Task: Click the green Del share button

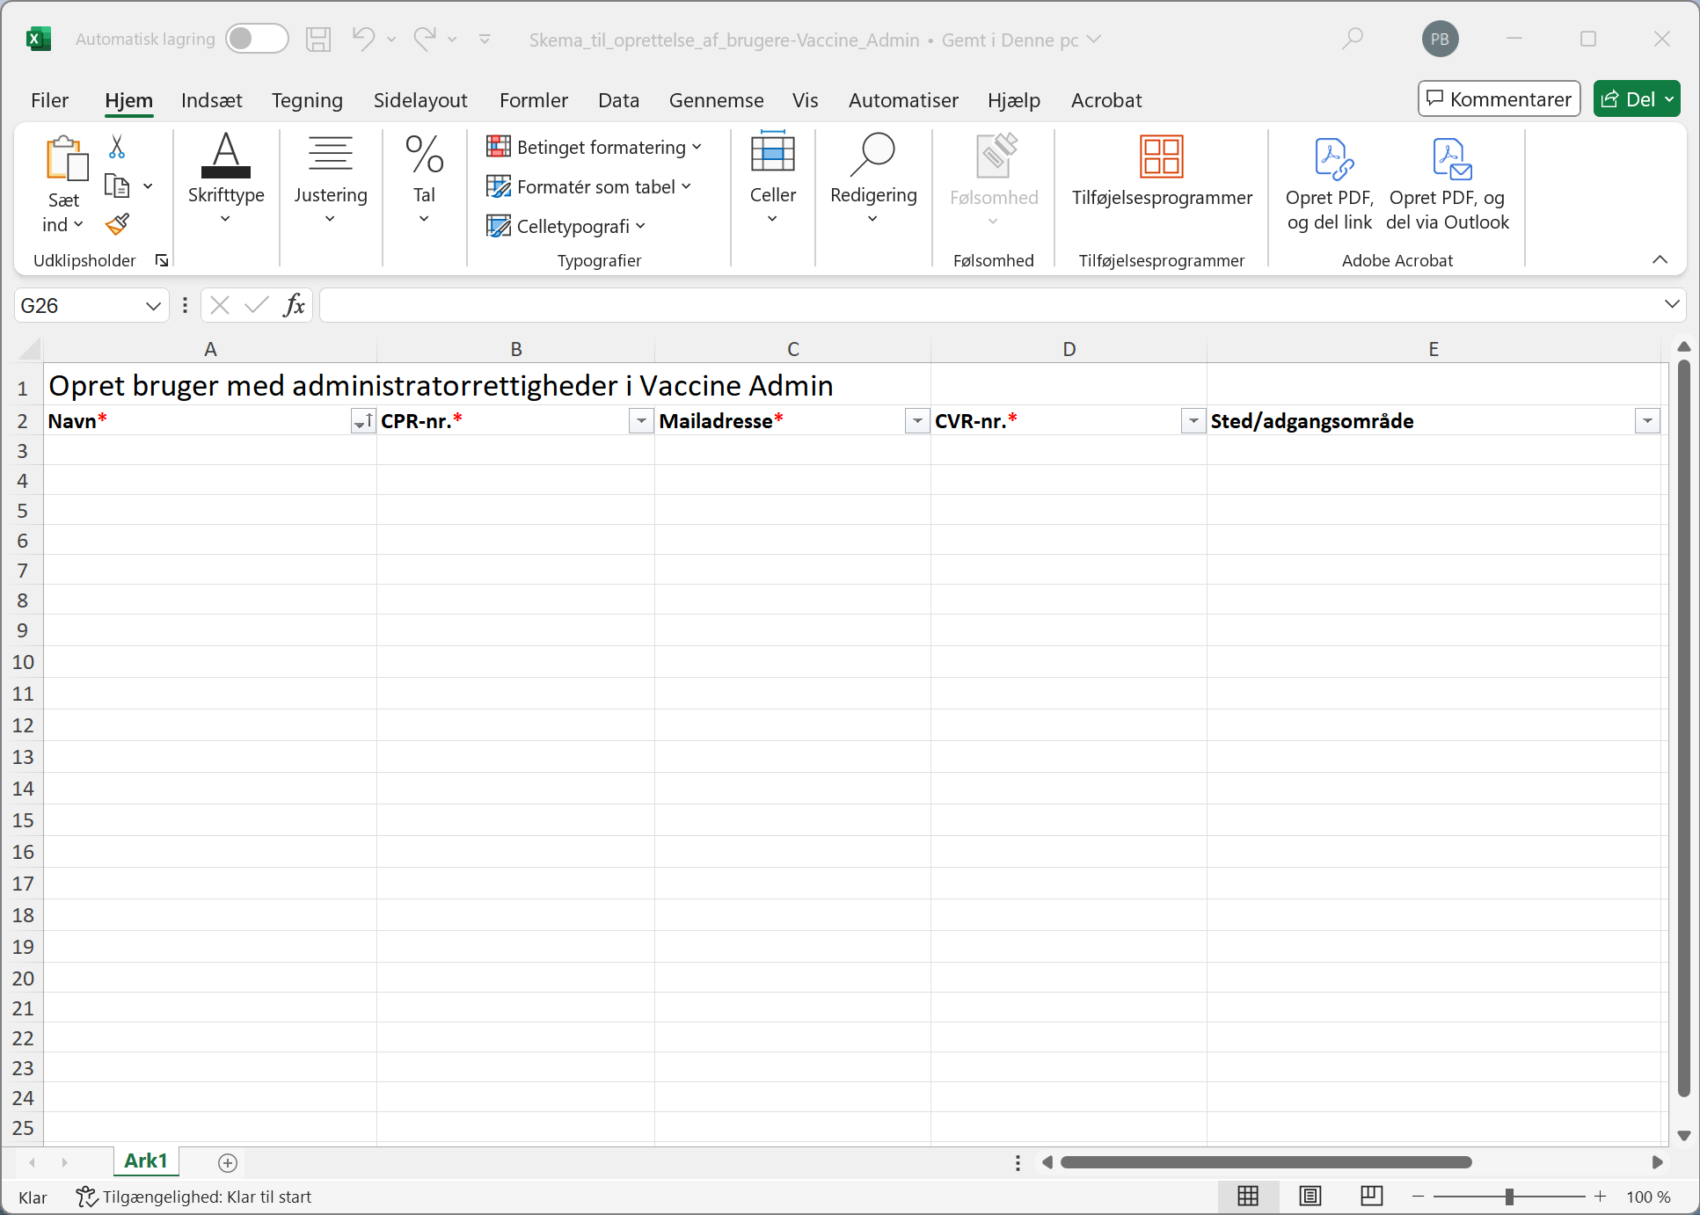Action: 1636,98
